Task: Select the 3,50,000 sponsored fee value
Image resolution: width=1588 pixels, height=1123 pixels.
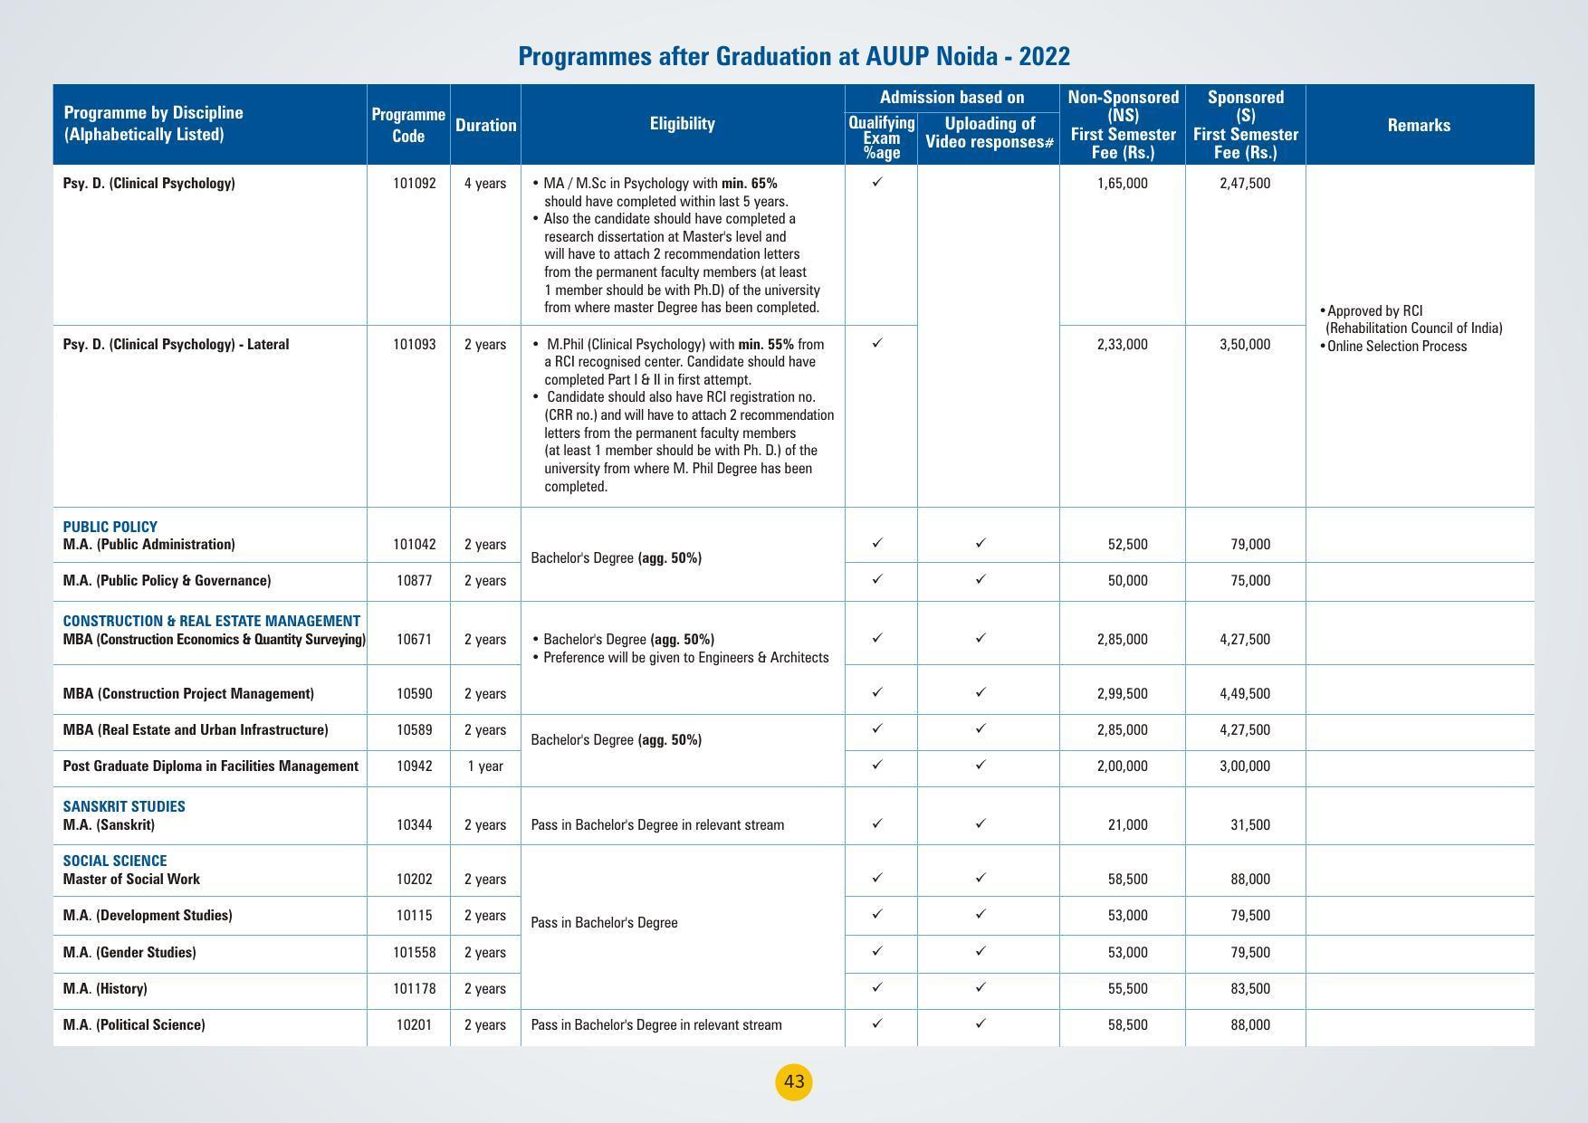Action: [x=1245, y=344]
